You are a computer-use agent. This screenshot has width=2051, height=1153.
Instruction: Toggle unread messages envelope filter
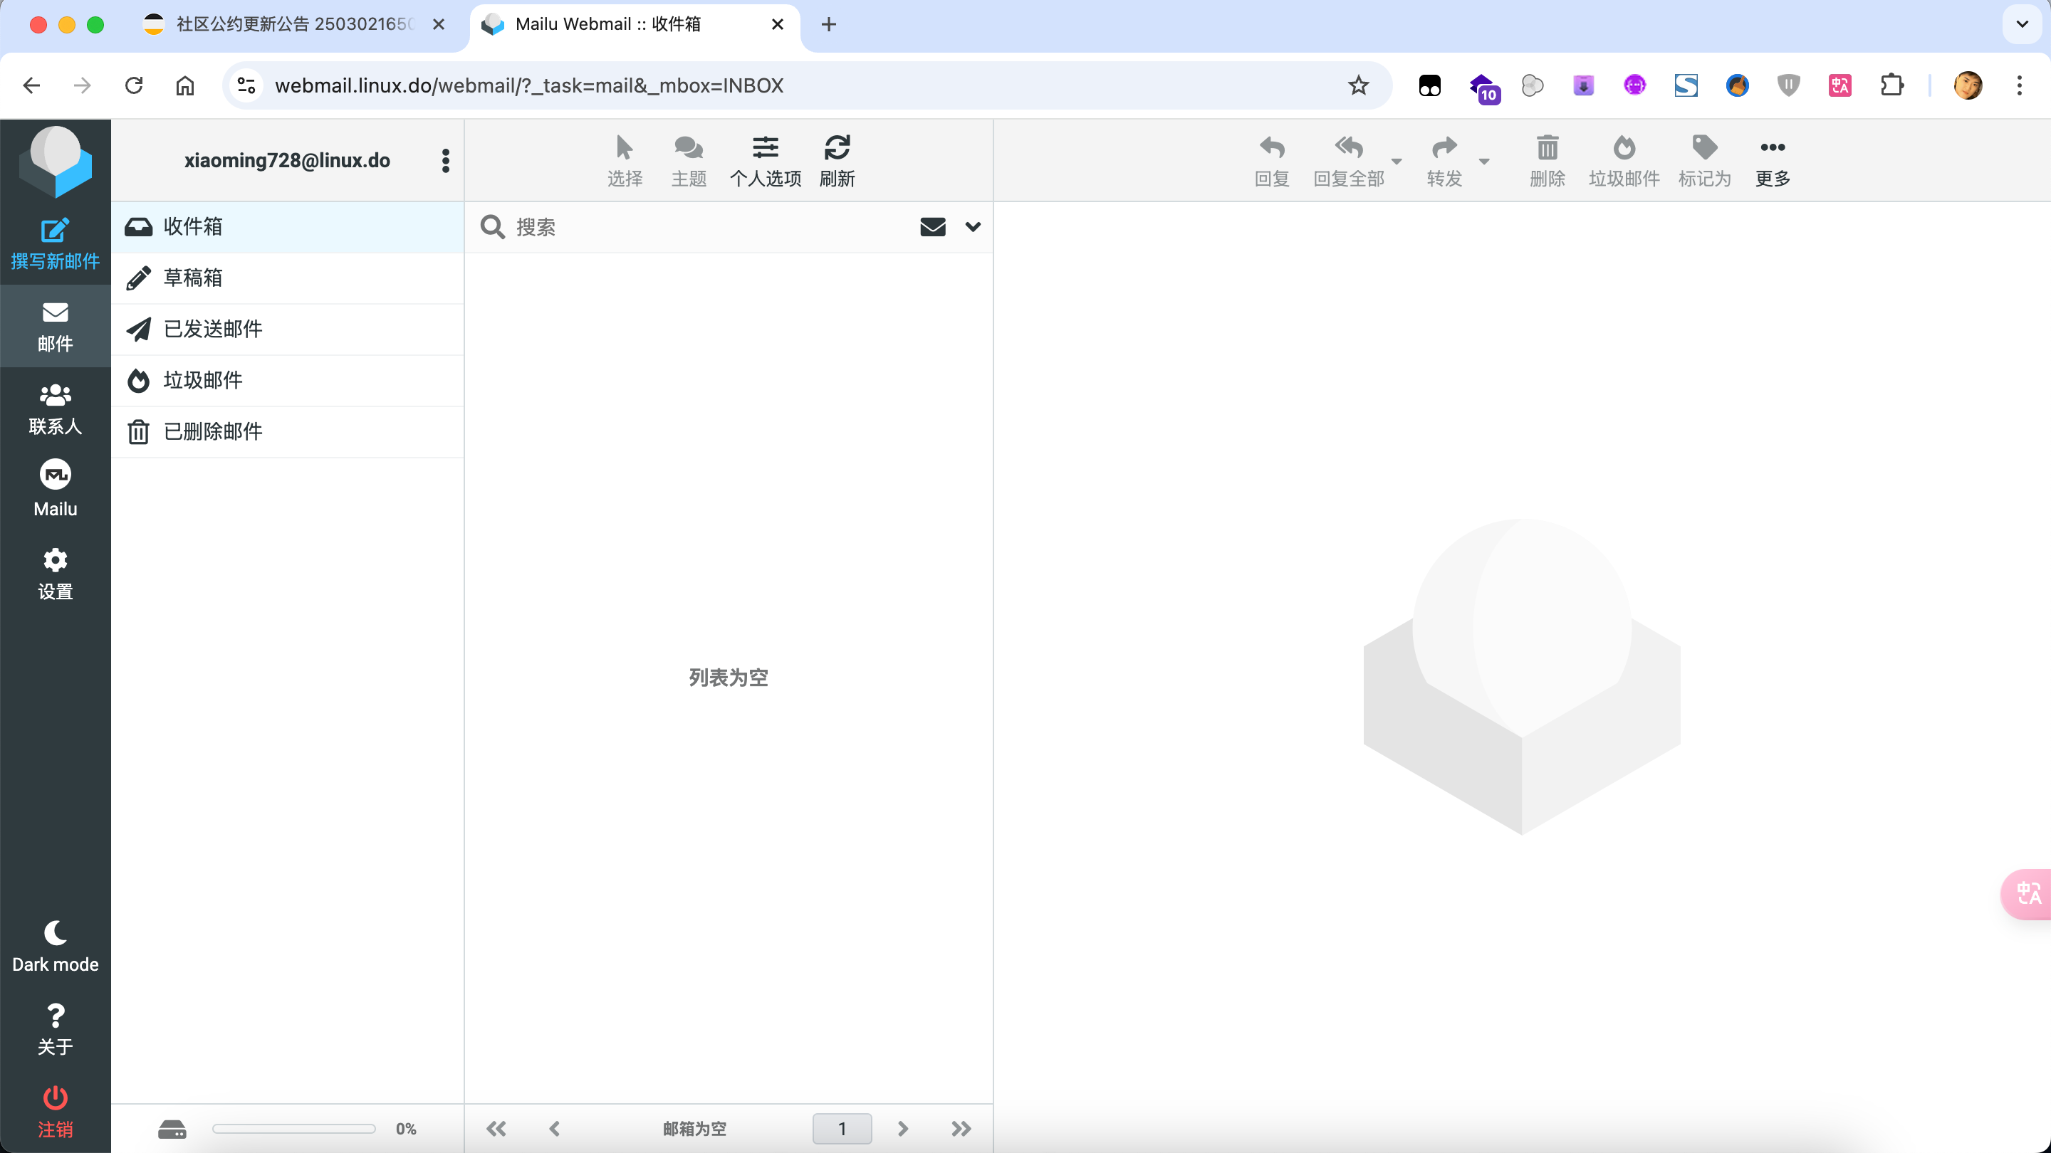[932, 227]
